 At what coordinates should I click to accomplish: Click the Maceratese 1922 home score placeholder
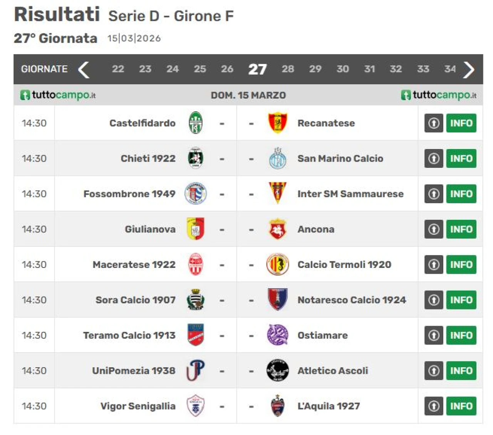coord(222,265)
